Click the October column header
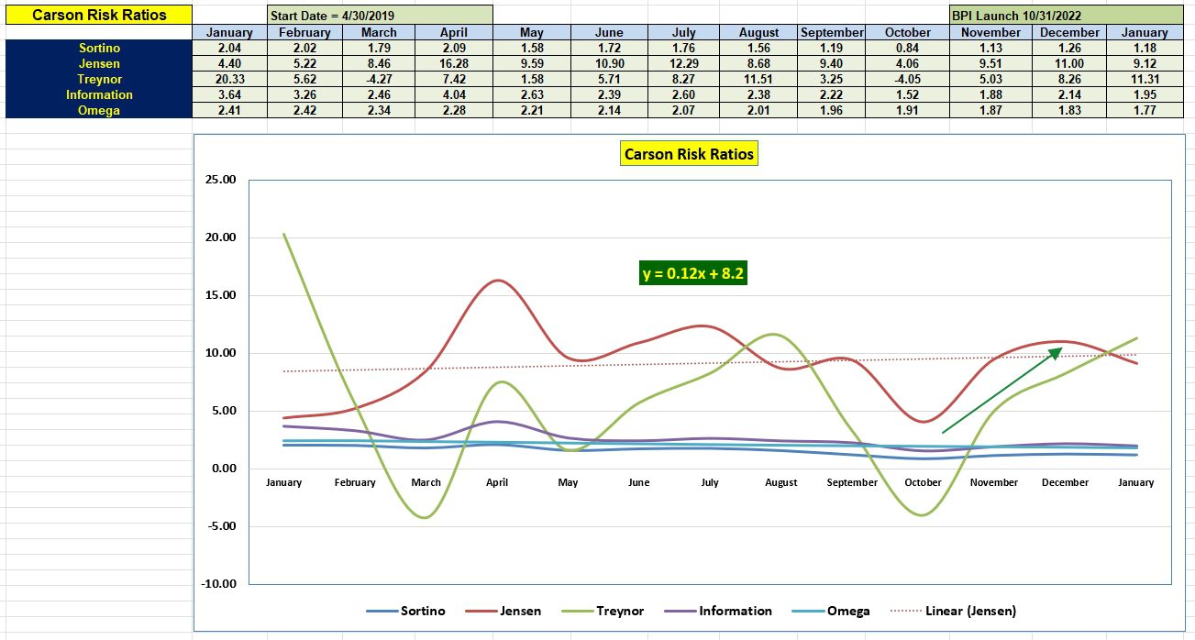1195x640 pixels. tap(908, 32)
